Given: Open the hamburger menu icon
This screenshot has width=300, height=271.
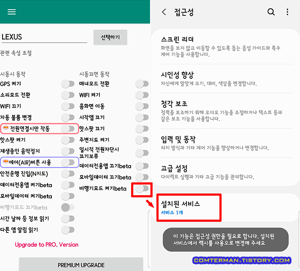Looking at the screenshot, I should (12, 12).
